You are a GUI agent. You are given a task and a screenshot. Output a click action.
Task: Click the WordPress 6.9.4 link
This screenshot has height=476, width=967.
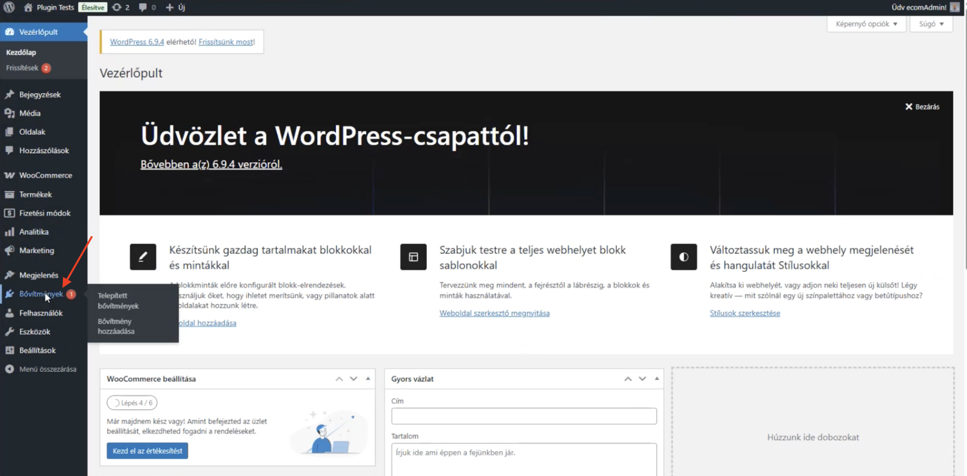coord(137,42)
